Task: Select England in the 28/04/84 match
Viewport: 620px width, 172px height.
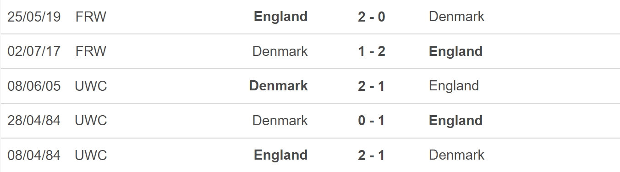Action: pos(456,121)
